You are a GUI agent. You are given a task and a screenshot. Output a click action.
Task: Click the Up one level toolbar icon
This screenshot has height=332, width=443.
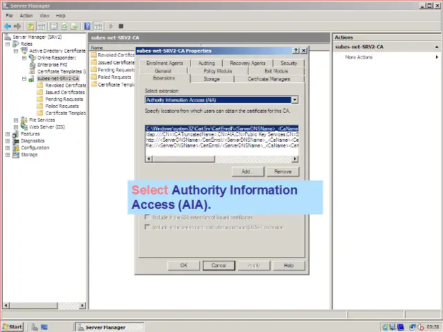(31, 26)
